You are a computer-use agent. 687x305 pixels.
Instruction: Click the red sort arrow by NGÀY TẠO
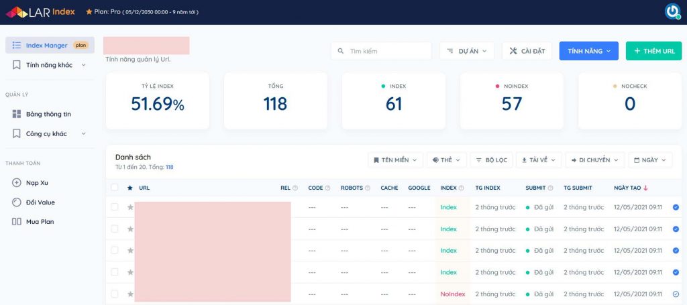click(x=646, y=188)
